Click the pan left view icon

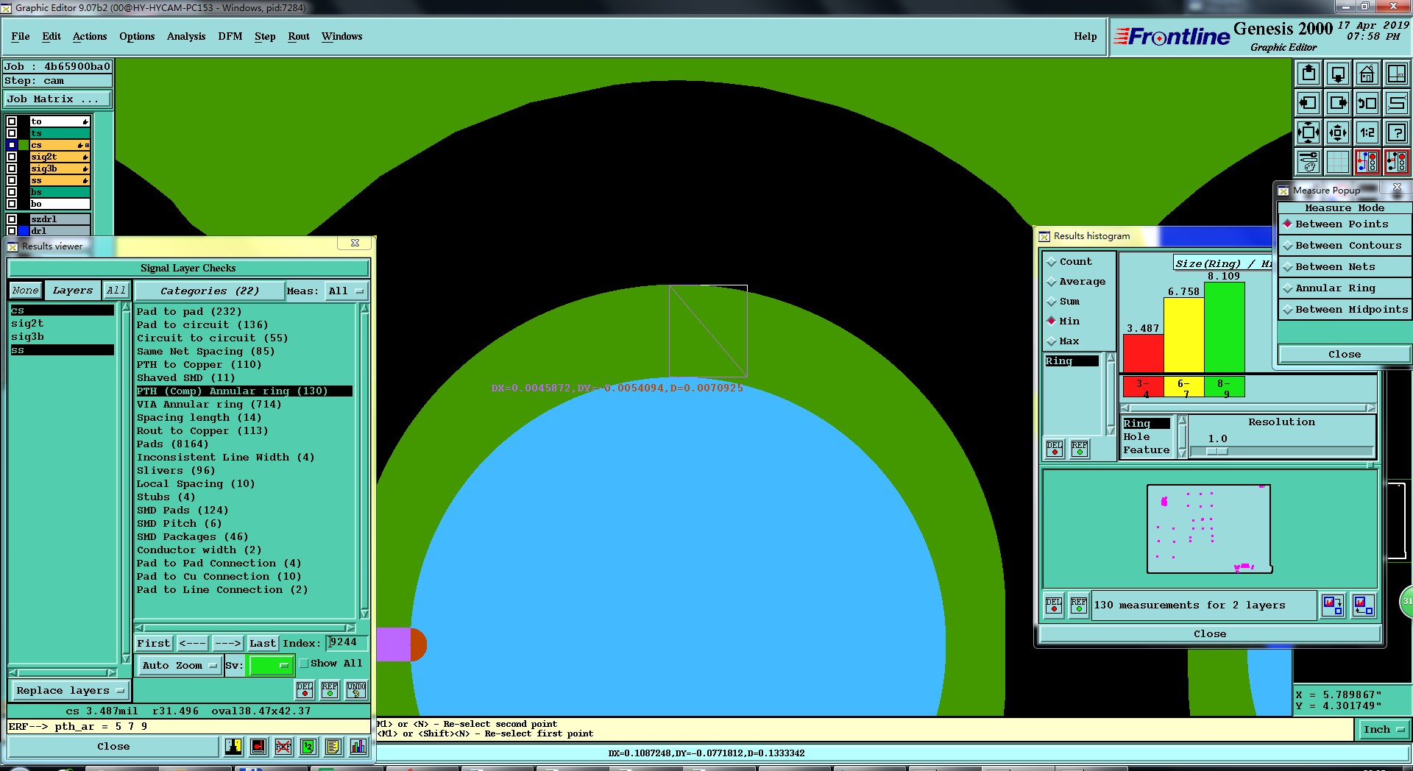click(1308, 103)
